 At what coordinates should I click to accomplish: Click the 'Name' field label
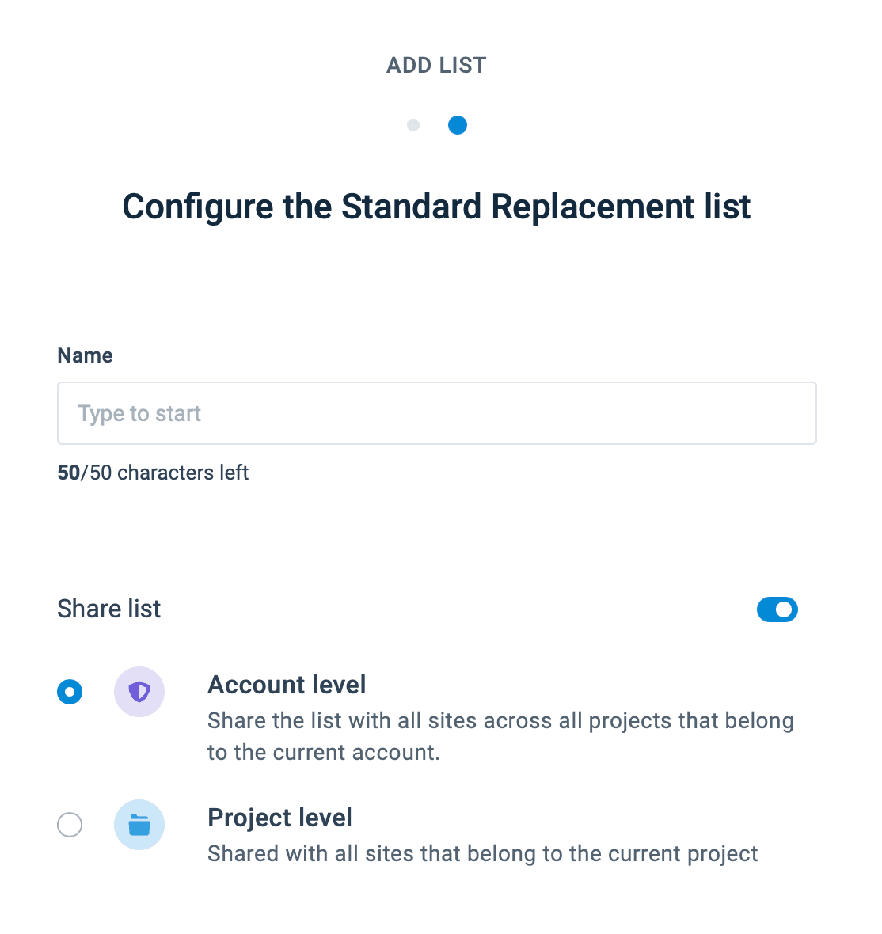pyautogui.click(x=85, y=355)
